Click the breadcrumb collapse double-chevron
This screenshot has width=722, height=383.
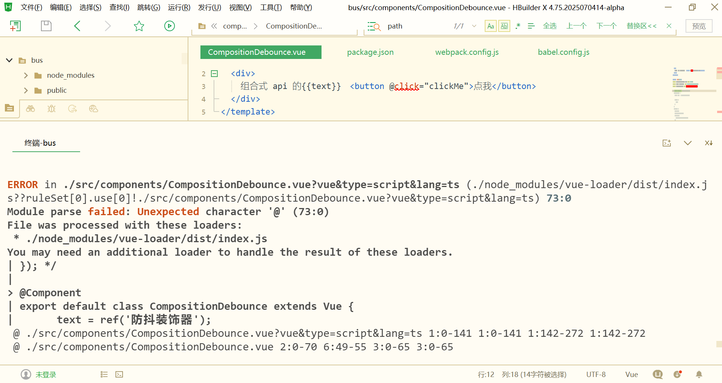coord(214,26)
